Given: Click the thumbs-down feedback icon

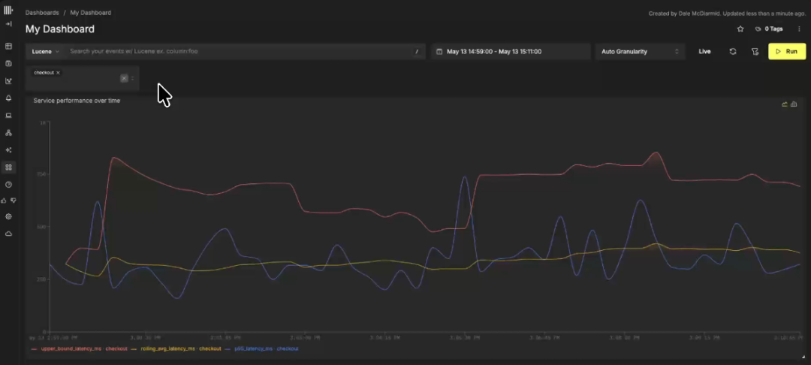Looking at the screenshot, I should [13, 201].
